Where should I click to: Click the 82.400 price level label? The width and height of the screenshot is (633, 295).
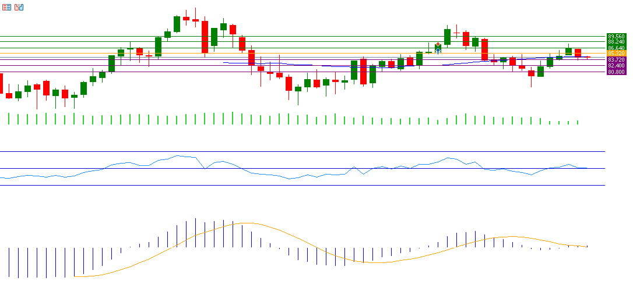click(x=616, y=66)
